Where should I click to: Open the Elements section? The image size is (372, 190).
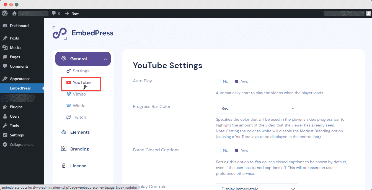click(80, 132)
